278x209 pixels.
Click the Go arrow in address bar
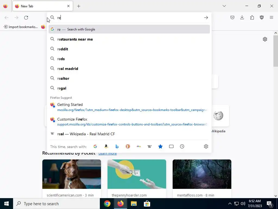pos(206,18)
